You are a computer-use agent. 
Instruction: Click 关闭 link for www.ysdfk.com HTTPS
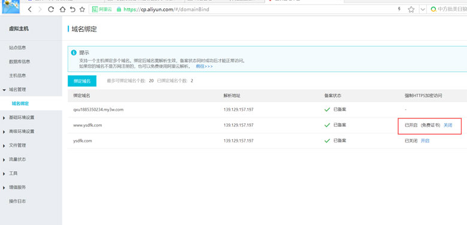point(448,125)
